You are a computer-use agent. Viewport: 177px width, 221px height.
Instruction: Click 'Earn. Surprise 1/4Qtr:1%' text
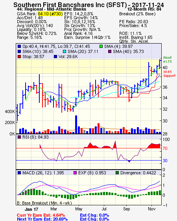87,38
